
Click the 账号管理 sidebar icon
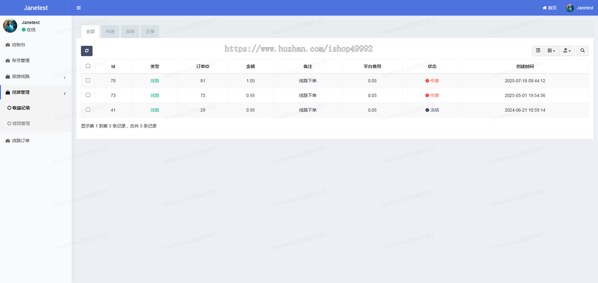(x=7, y=61)
